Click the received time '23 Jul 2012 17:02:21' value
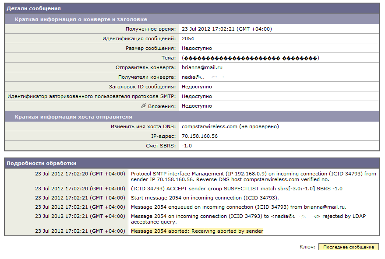 point(227,29)
